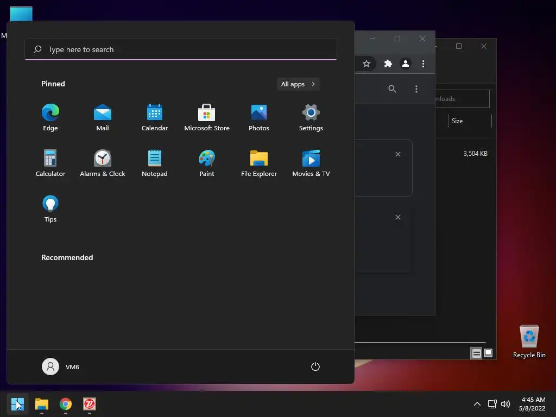Open Microsoft Store from pinned apps
This screenshot has height=417, width=556.
point(207,118)
